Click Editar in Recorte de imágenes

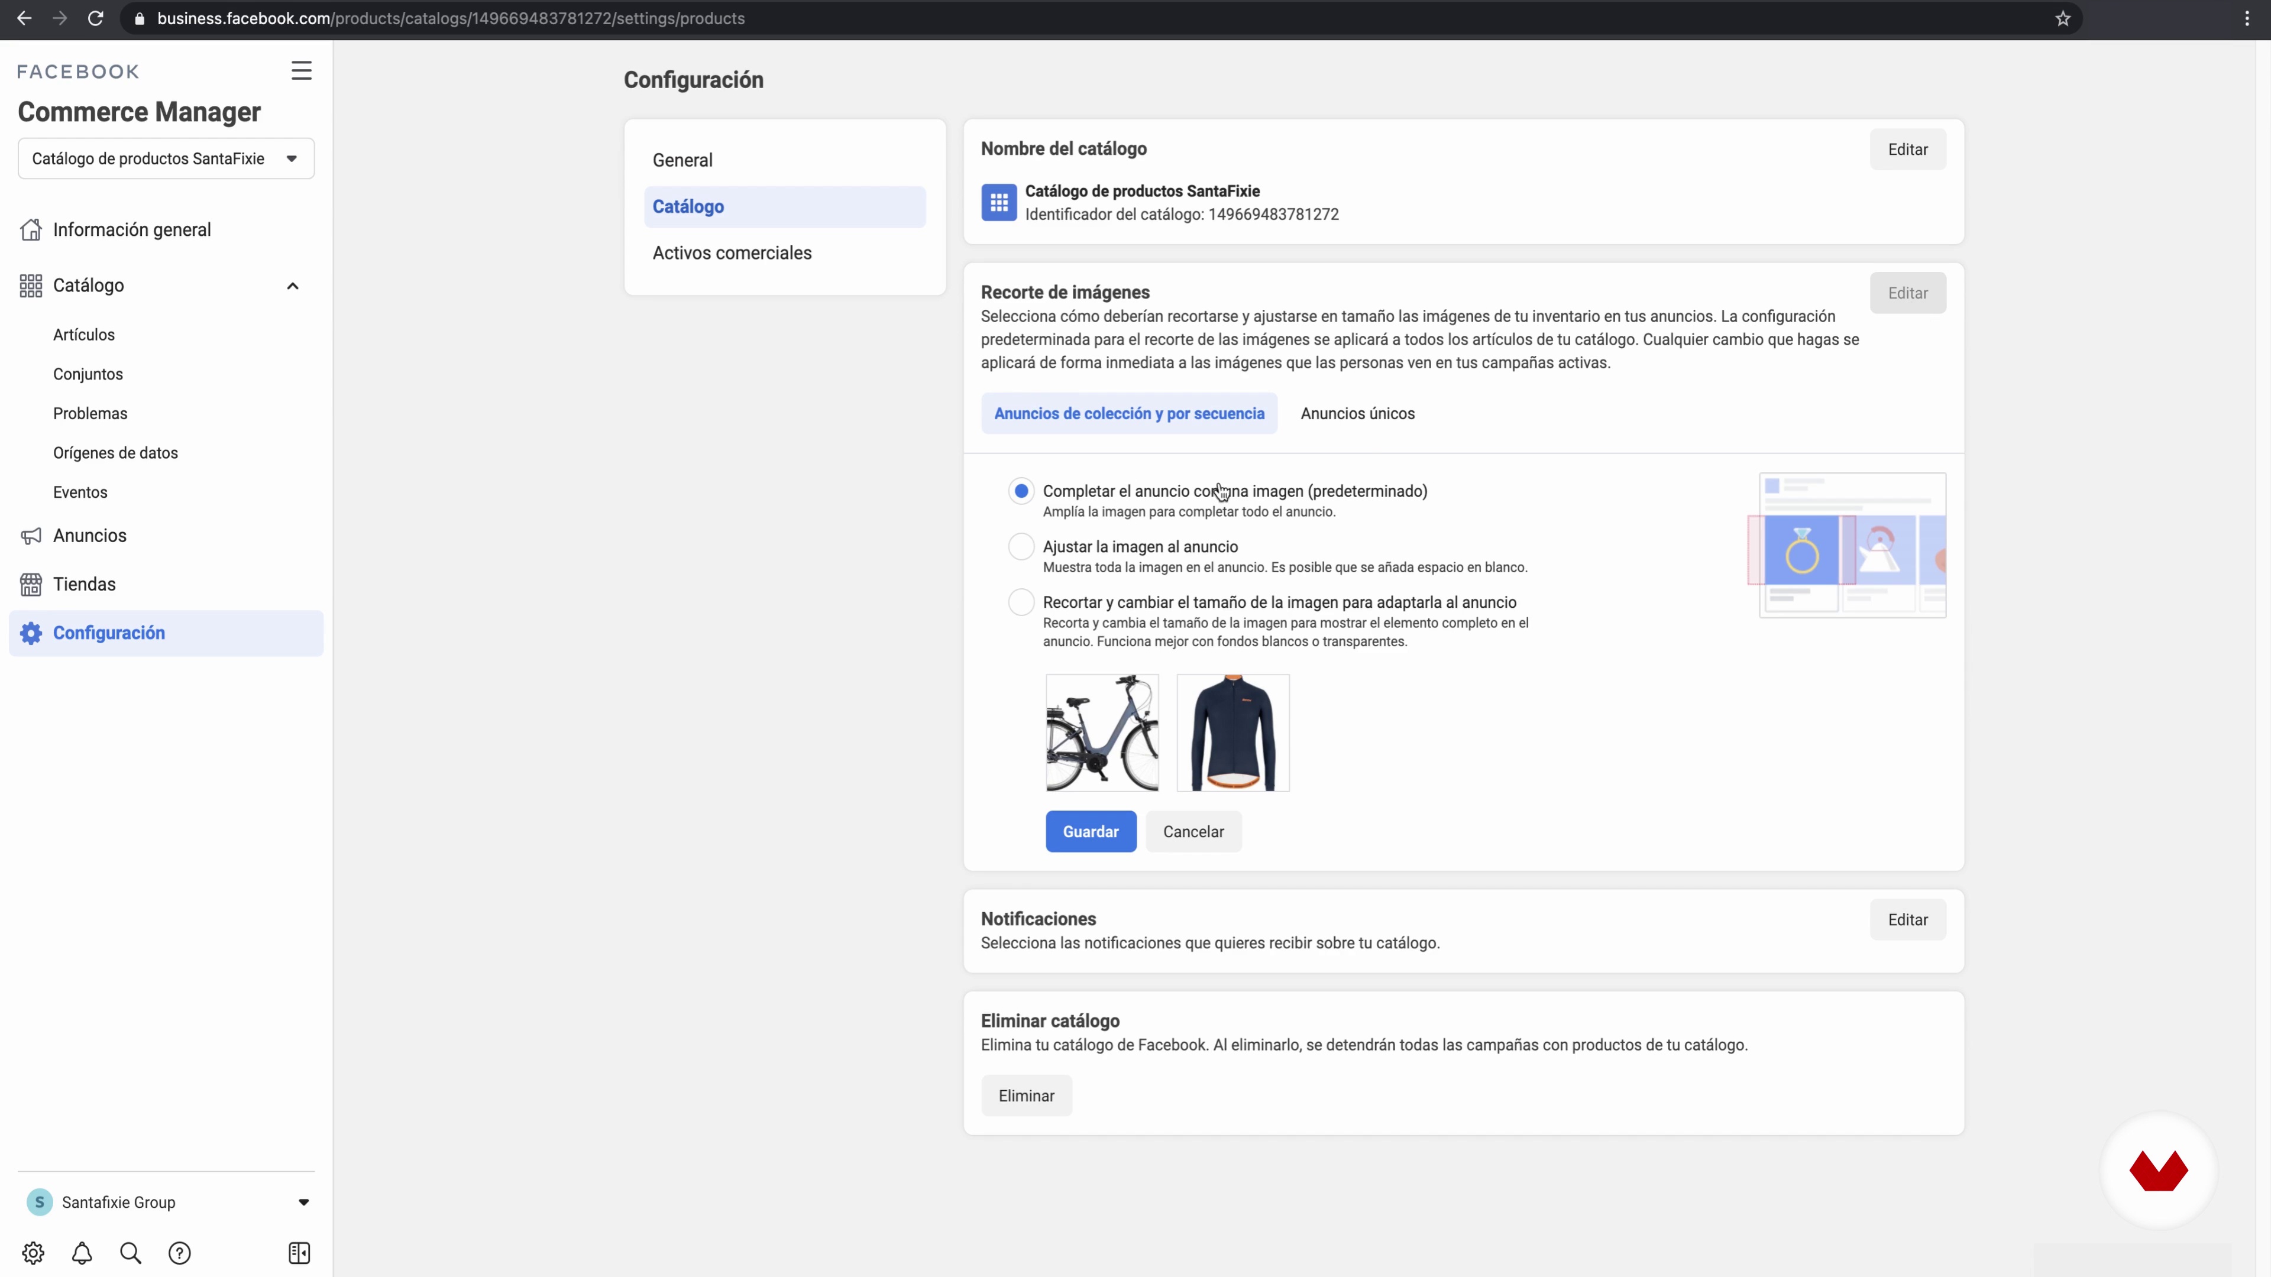(1908, 293)
